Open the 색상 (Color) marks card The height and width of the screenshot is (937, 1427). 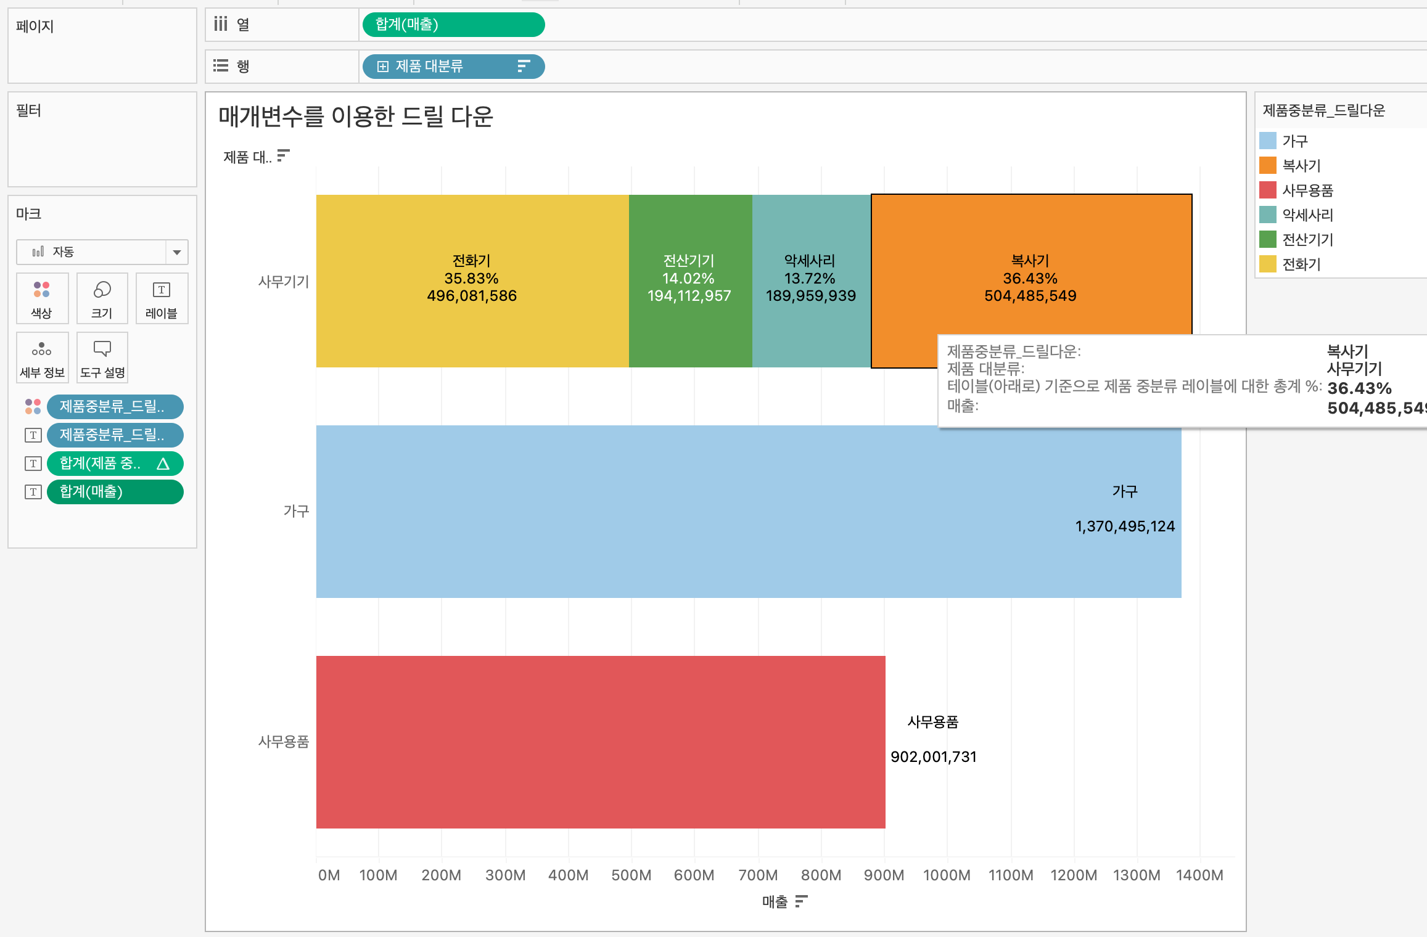pos(41,298)
